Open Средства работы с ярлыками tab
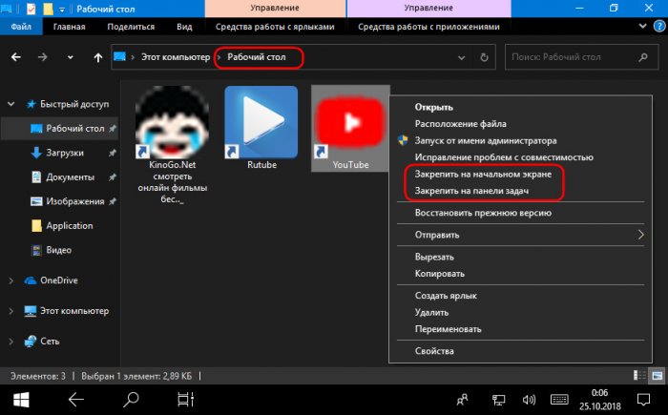 click(275, 27)
